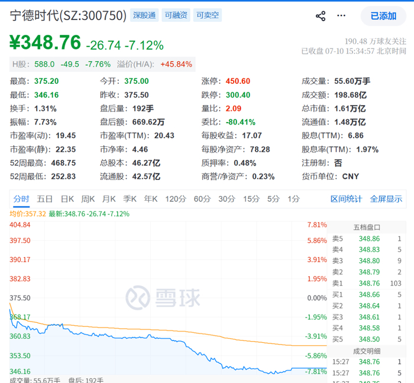Click the 量比 value 2.09

tap(234, 109)
